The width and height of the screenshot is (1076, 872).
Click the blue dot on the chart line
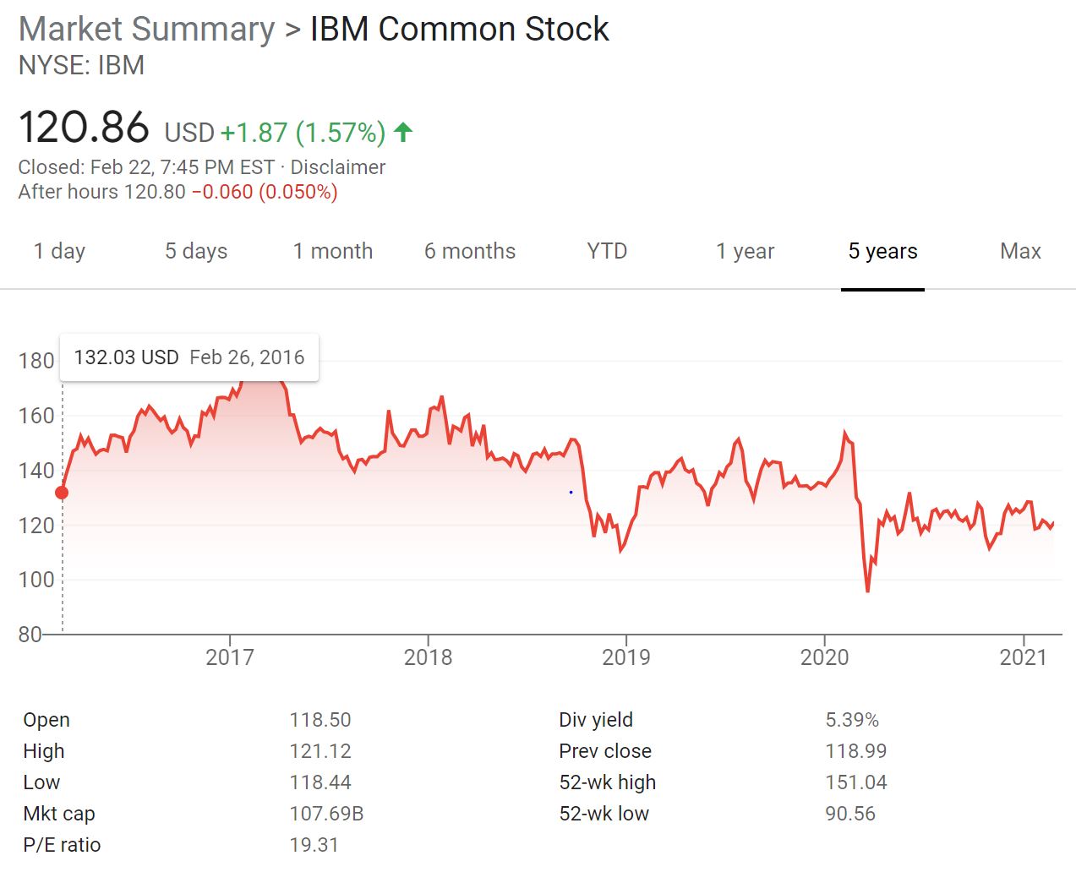point(571,491)
